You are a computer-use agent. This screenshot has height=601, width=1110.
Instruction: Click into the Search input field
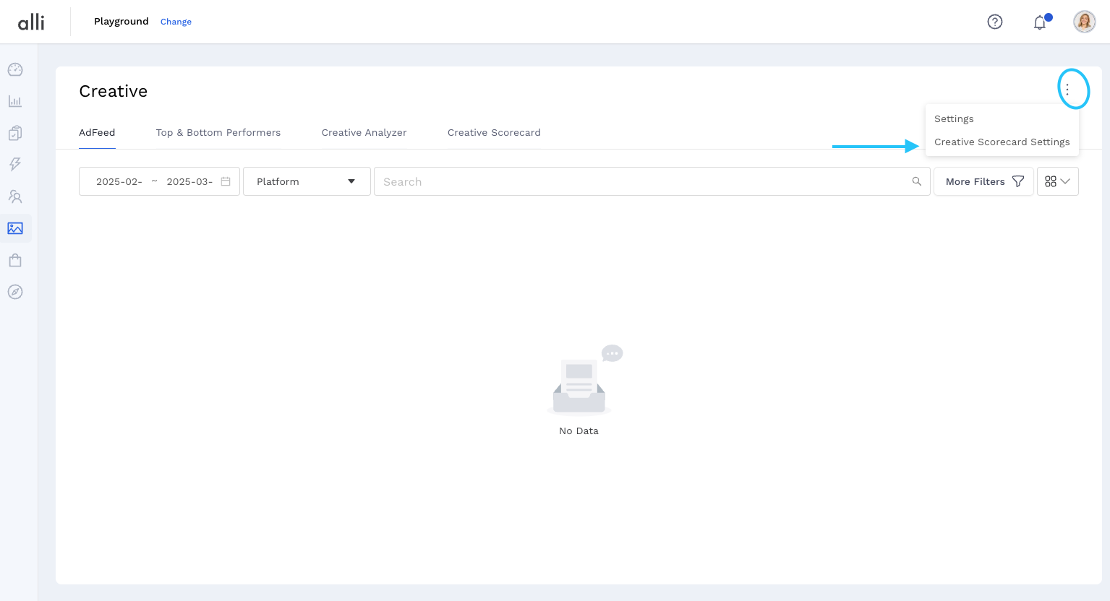[x=644, y=181]
